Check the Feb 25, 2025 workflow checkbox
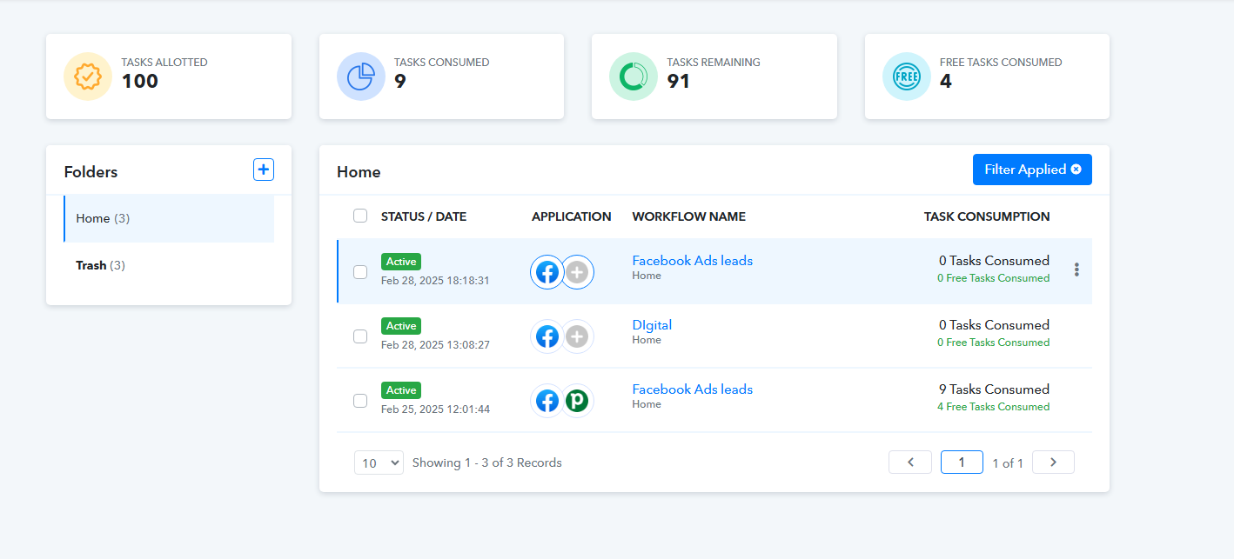The height and width of the screenshot is (559, 1234). point(360,401)
